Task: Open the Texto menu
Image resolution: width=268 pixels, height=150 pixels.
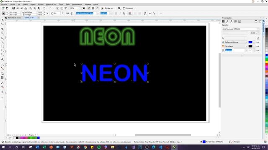Action: click(x=61, y=5)
